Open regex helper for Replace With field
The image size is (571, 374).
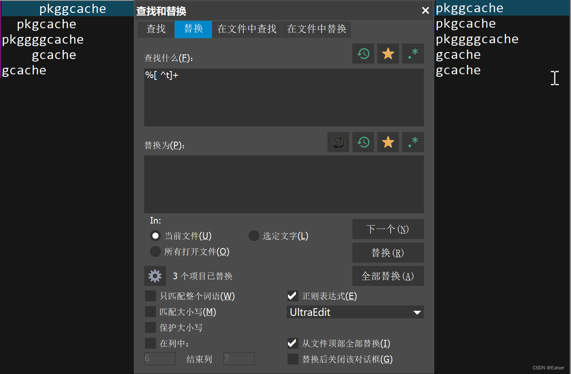point(413,142)
